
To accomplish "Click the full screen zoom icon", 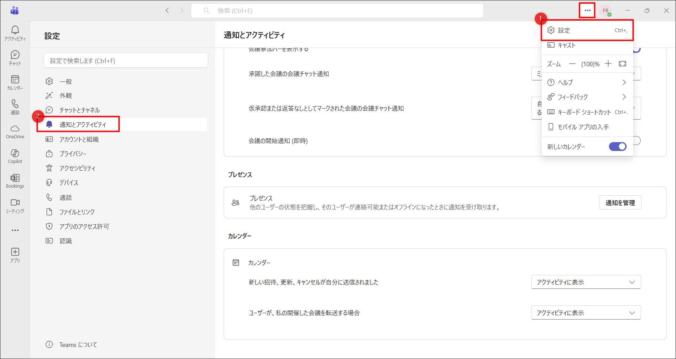I will 622,64.
